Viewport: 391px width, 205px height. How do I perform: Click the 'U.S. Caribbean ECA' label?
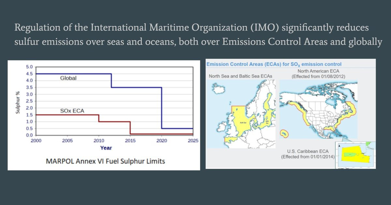click(x=308, y=151)
